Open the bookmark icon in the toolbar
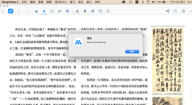The width and height of the screenshot is (192, 105). point(183,11)
